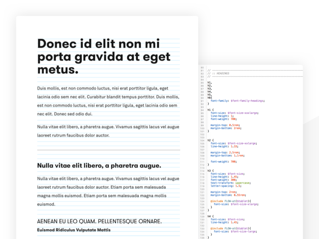This screenshot has width=319, height=239.
Task: Click 'font-size: $font-size;' on code line 115
Action: coord(228,174)
